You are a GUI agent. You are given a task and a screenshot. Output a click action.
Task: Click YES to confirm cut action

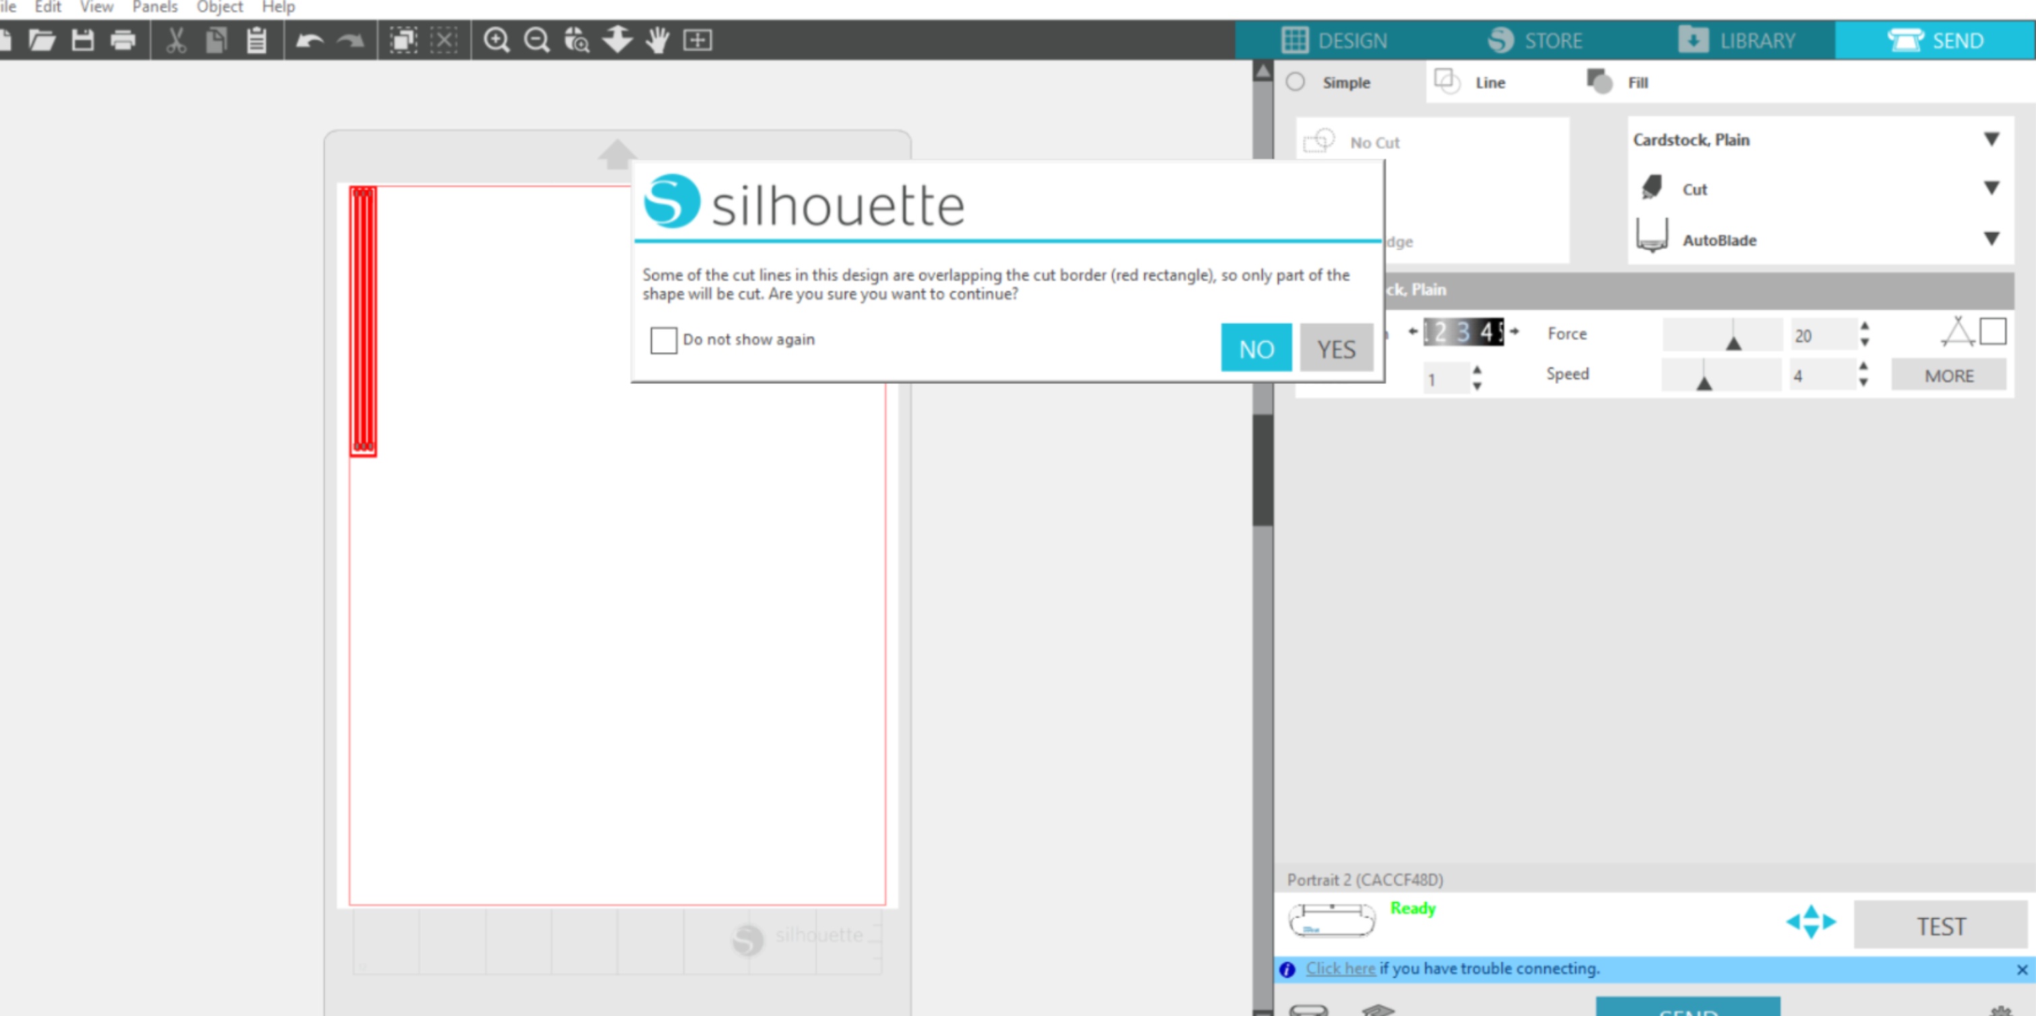[x=1336, y=348]
